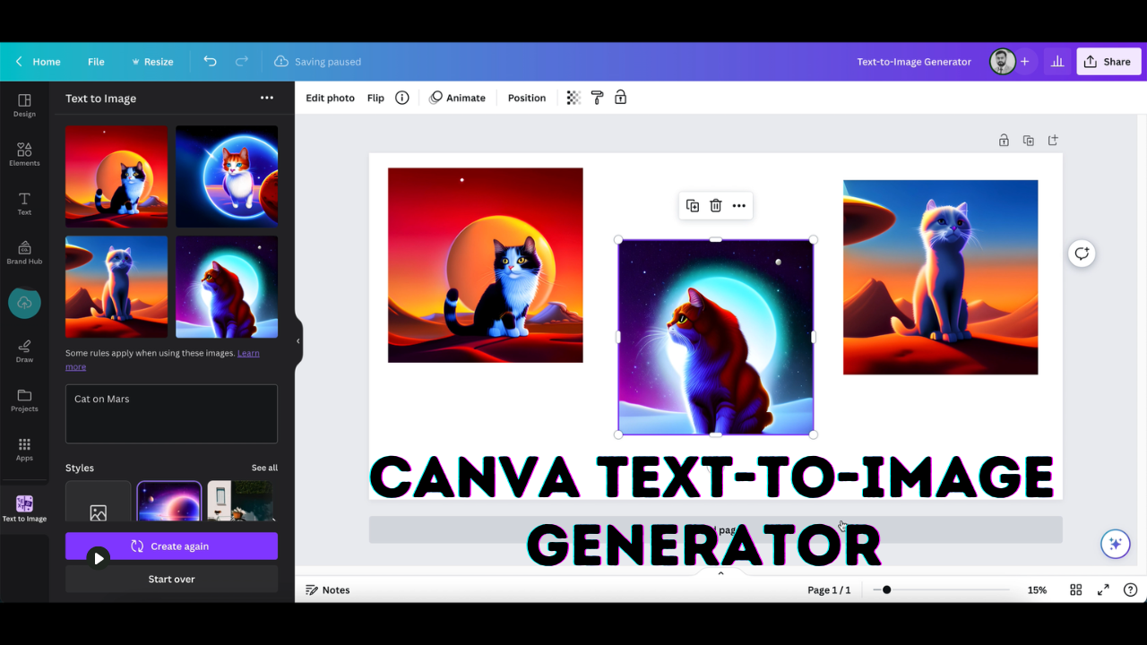Click the Lock page icon above the canvas
The height and width of the screenshot is (645, 1147).
click(x=1004, y=140)
